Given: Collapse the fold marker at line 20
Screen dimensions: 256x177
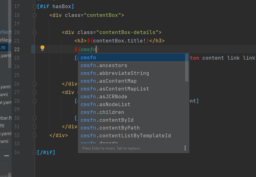Looking at the screenshot, I should coord(35,32).
